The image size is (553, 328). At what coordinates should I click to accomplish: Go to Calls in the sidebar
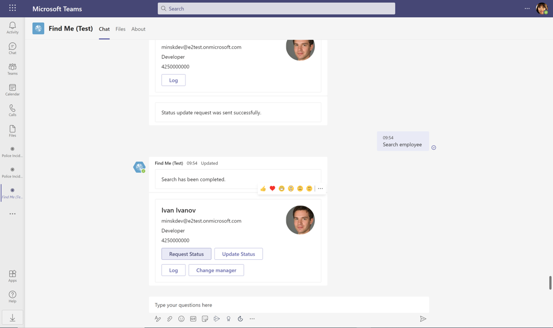[12, 110]
